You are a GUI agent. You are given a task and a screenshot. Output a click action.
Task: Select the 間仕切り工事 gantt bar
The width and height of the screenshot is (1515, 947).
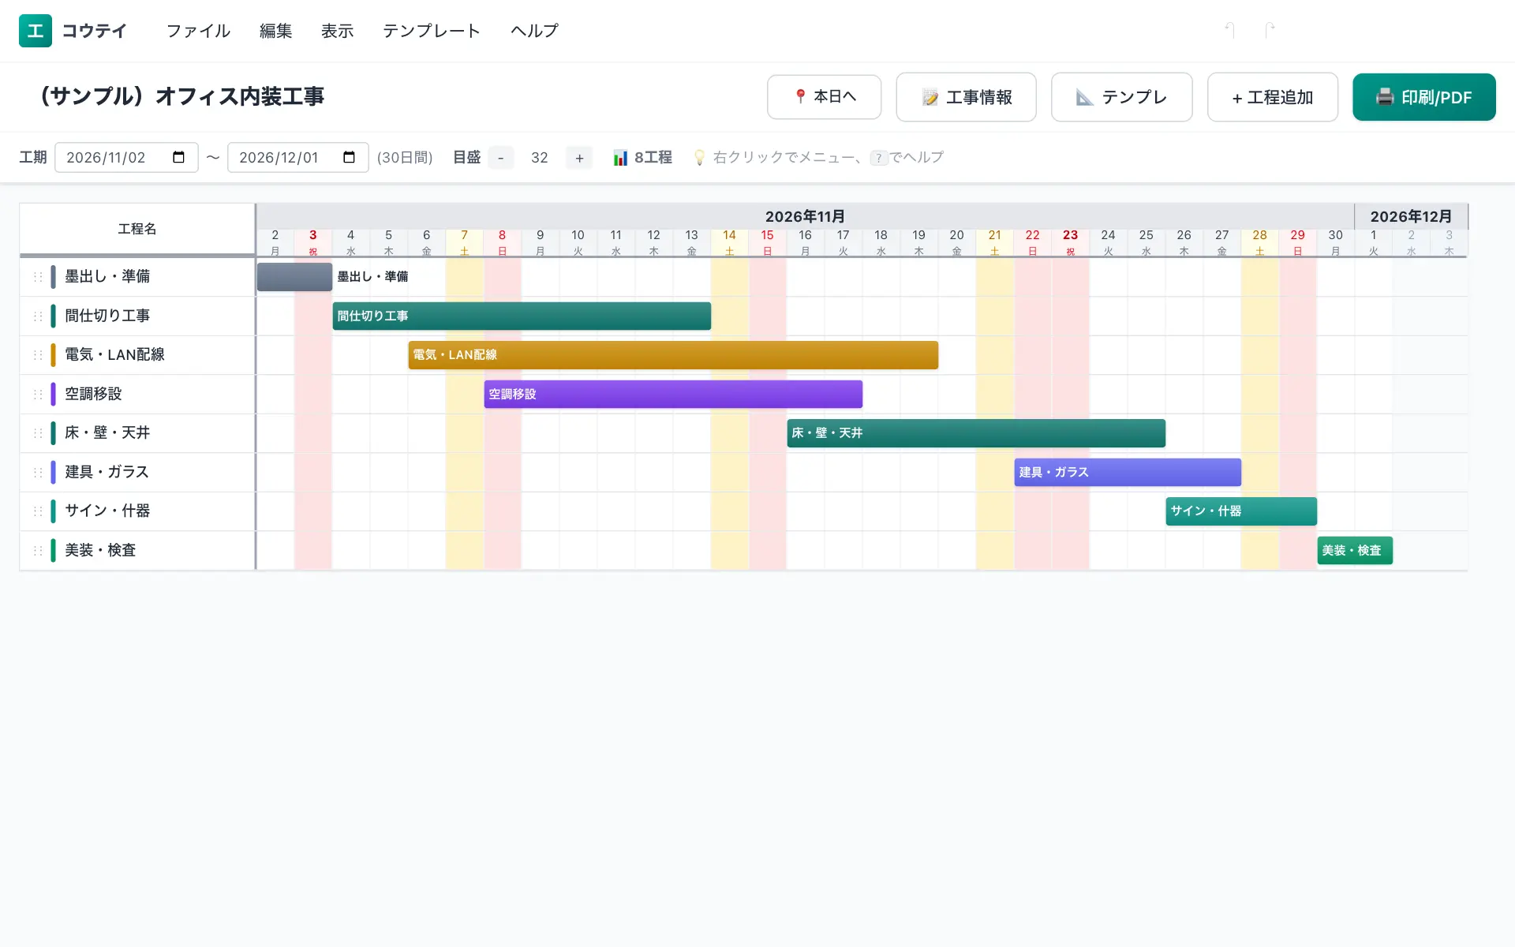point(522,316)
